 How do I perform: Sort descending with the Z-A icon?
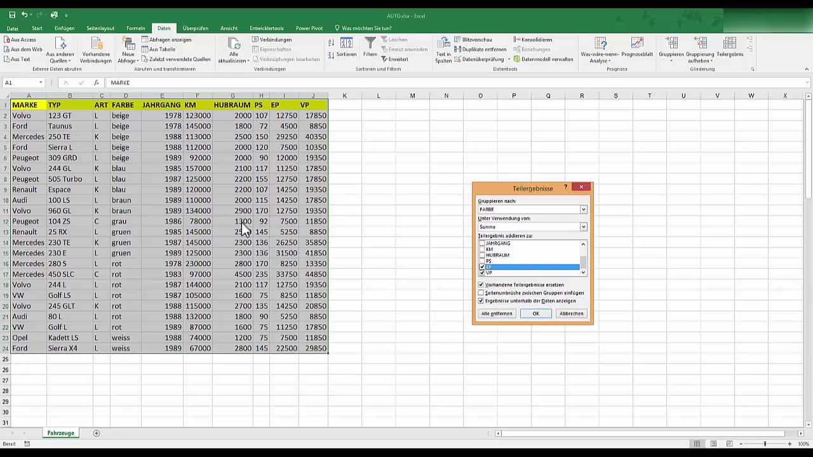(331, 55)
